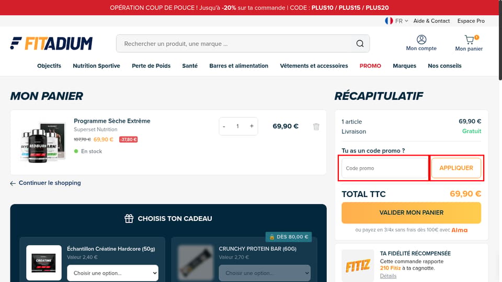Click the Code promo input field
502x282 pixels.
tap(384, 168)
